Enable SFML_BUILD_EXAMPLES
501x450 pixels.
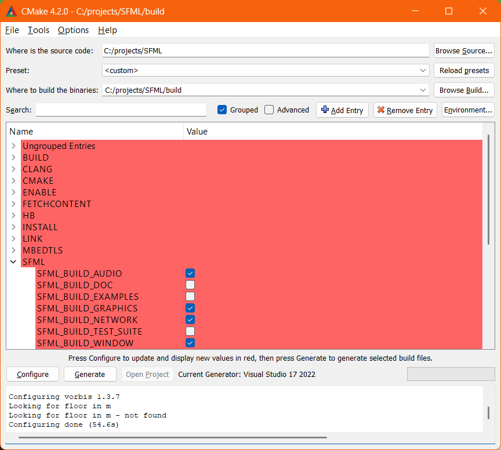pyautogui.click(x=190, y=296)
